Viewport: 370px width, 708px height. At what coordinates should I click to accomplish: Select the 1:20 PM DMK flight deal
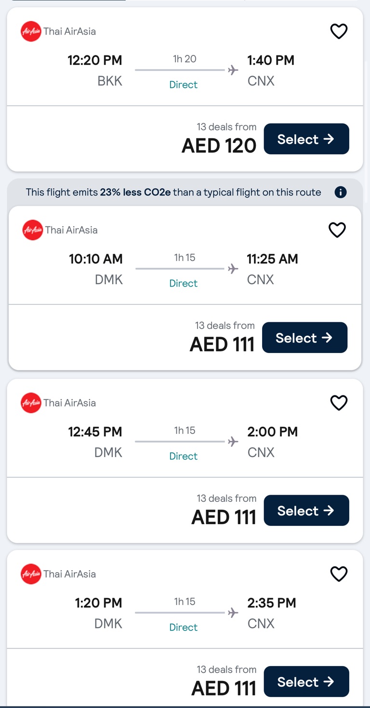click(x=306, y=682)
